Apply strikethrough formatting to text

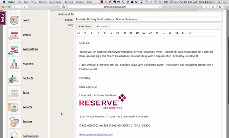111,33
